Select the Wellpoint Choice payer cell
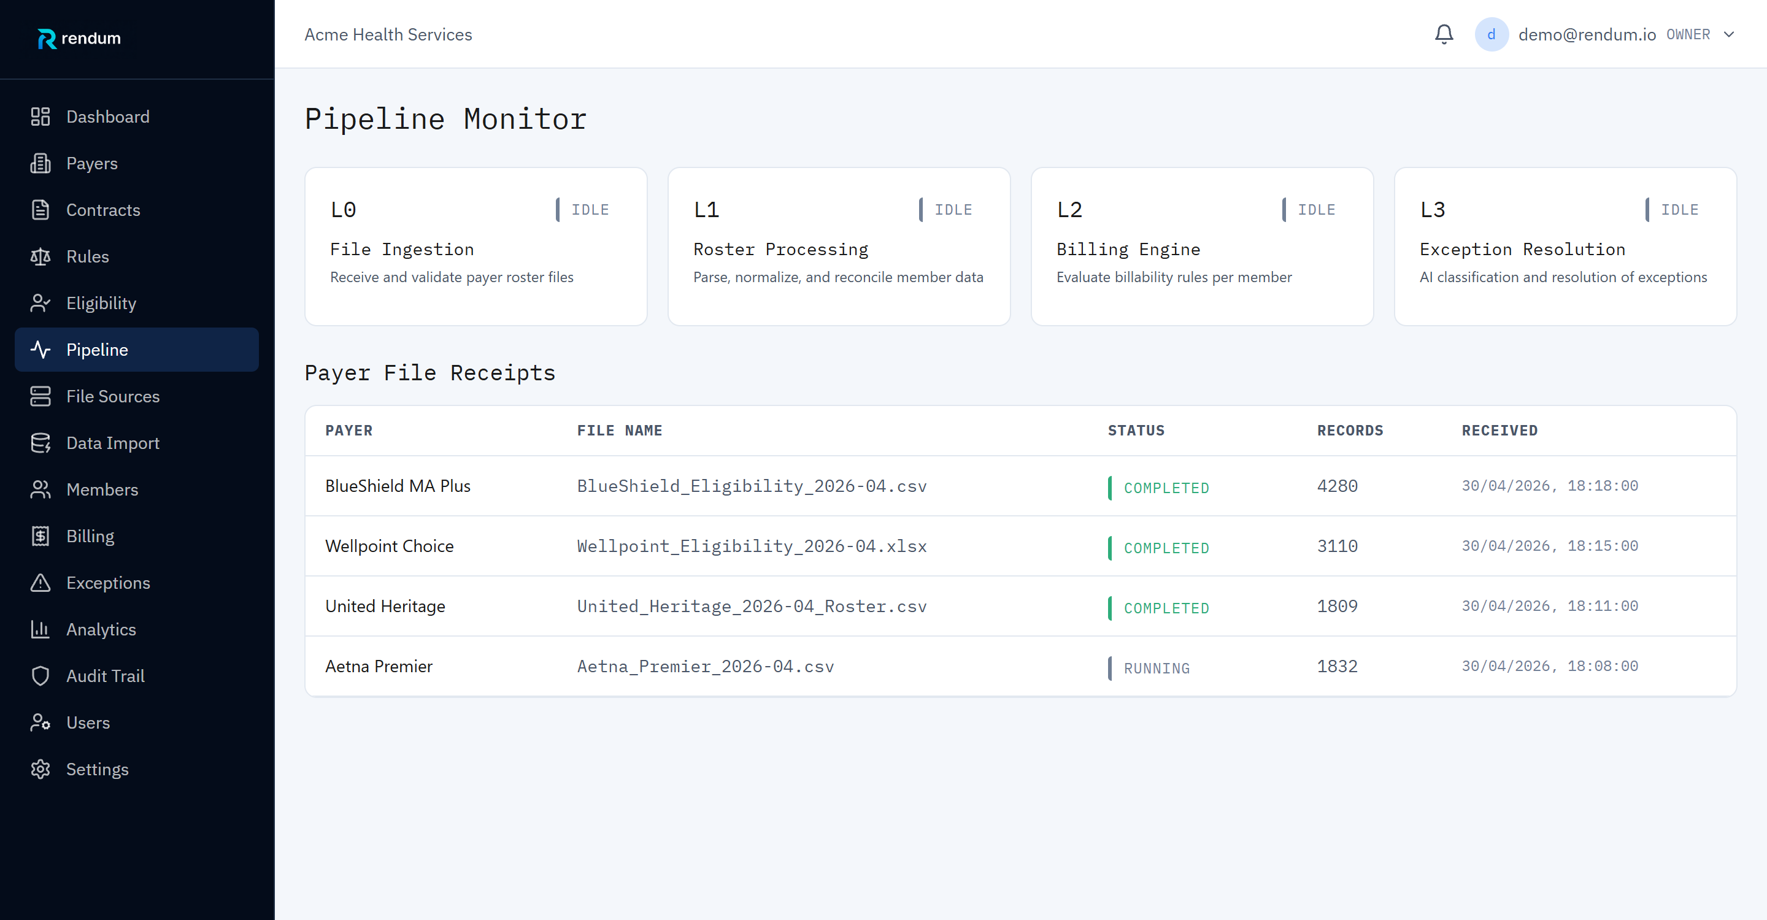Viewport: 1767px width, 920px height. coord(390,546)
